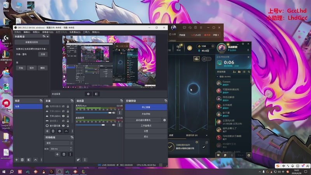Click the 新建推流目标 button in 多路推流
The image size is (311, 175).
pyautogui.click(x=32, y=42)
